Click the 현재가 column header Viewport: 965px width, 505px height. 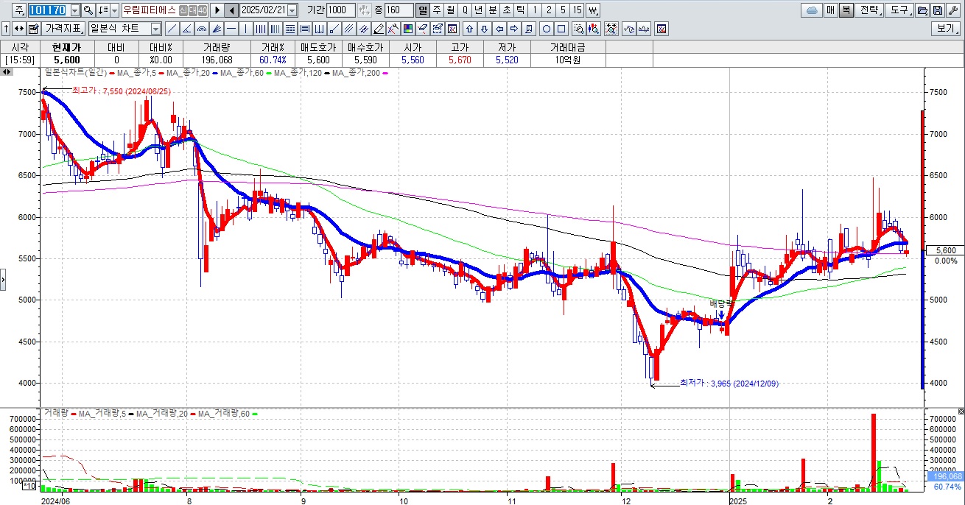[66, 47]
